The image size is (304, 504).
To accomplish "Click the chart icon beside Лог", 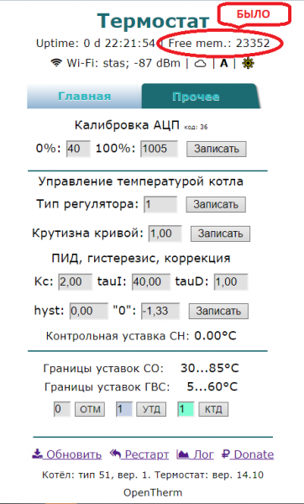I will tap(182, 454).
